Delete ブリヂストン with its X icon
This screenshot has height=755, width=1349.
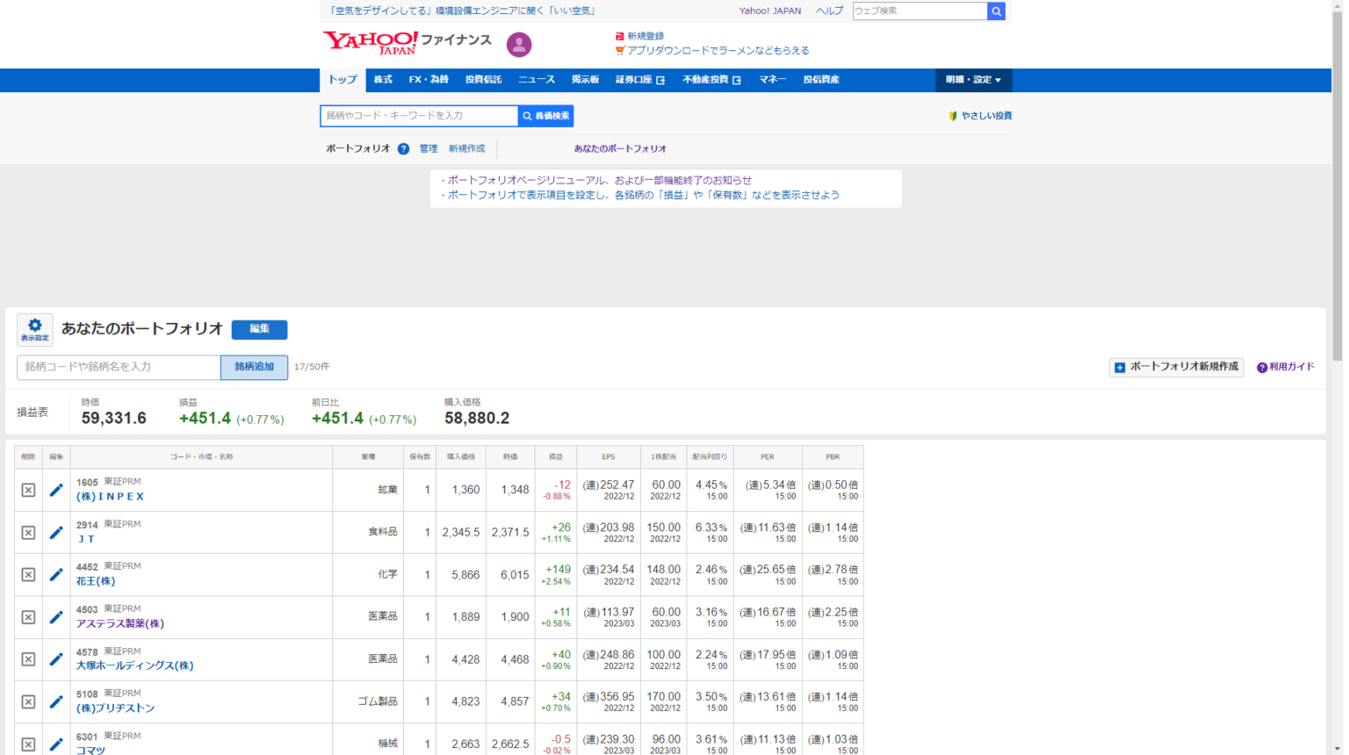click(x=27, y=701)
